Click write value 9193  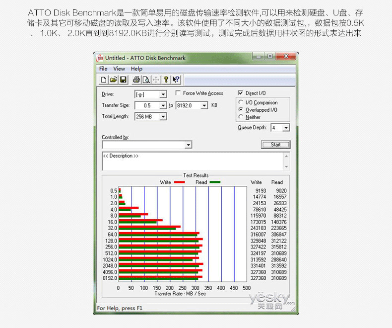tap(261, 191)
